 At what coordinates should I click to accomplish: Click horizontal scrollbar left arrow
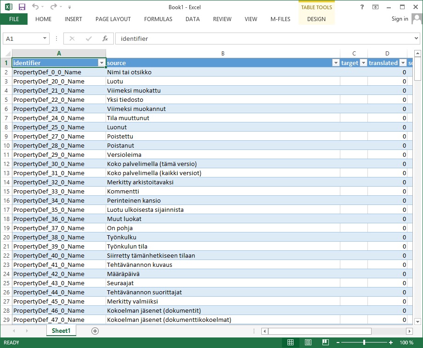tap(265, 331)
